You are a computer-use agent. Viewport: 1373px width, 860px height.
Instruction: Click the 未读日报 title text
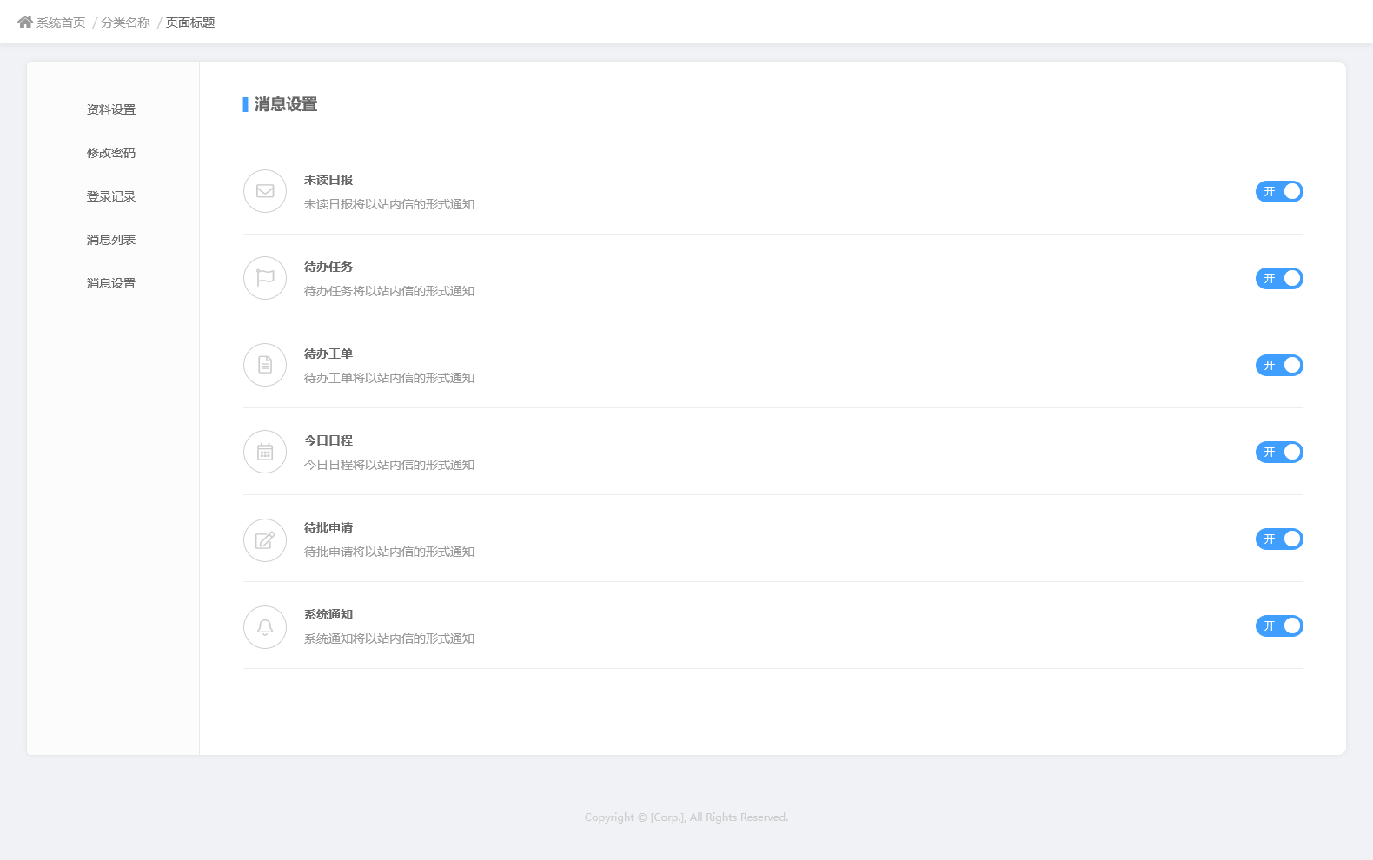328,180
